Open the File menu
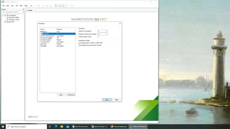The width and height of the screenshot is (230, 129). tap(3, 6)
